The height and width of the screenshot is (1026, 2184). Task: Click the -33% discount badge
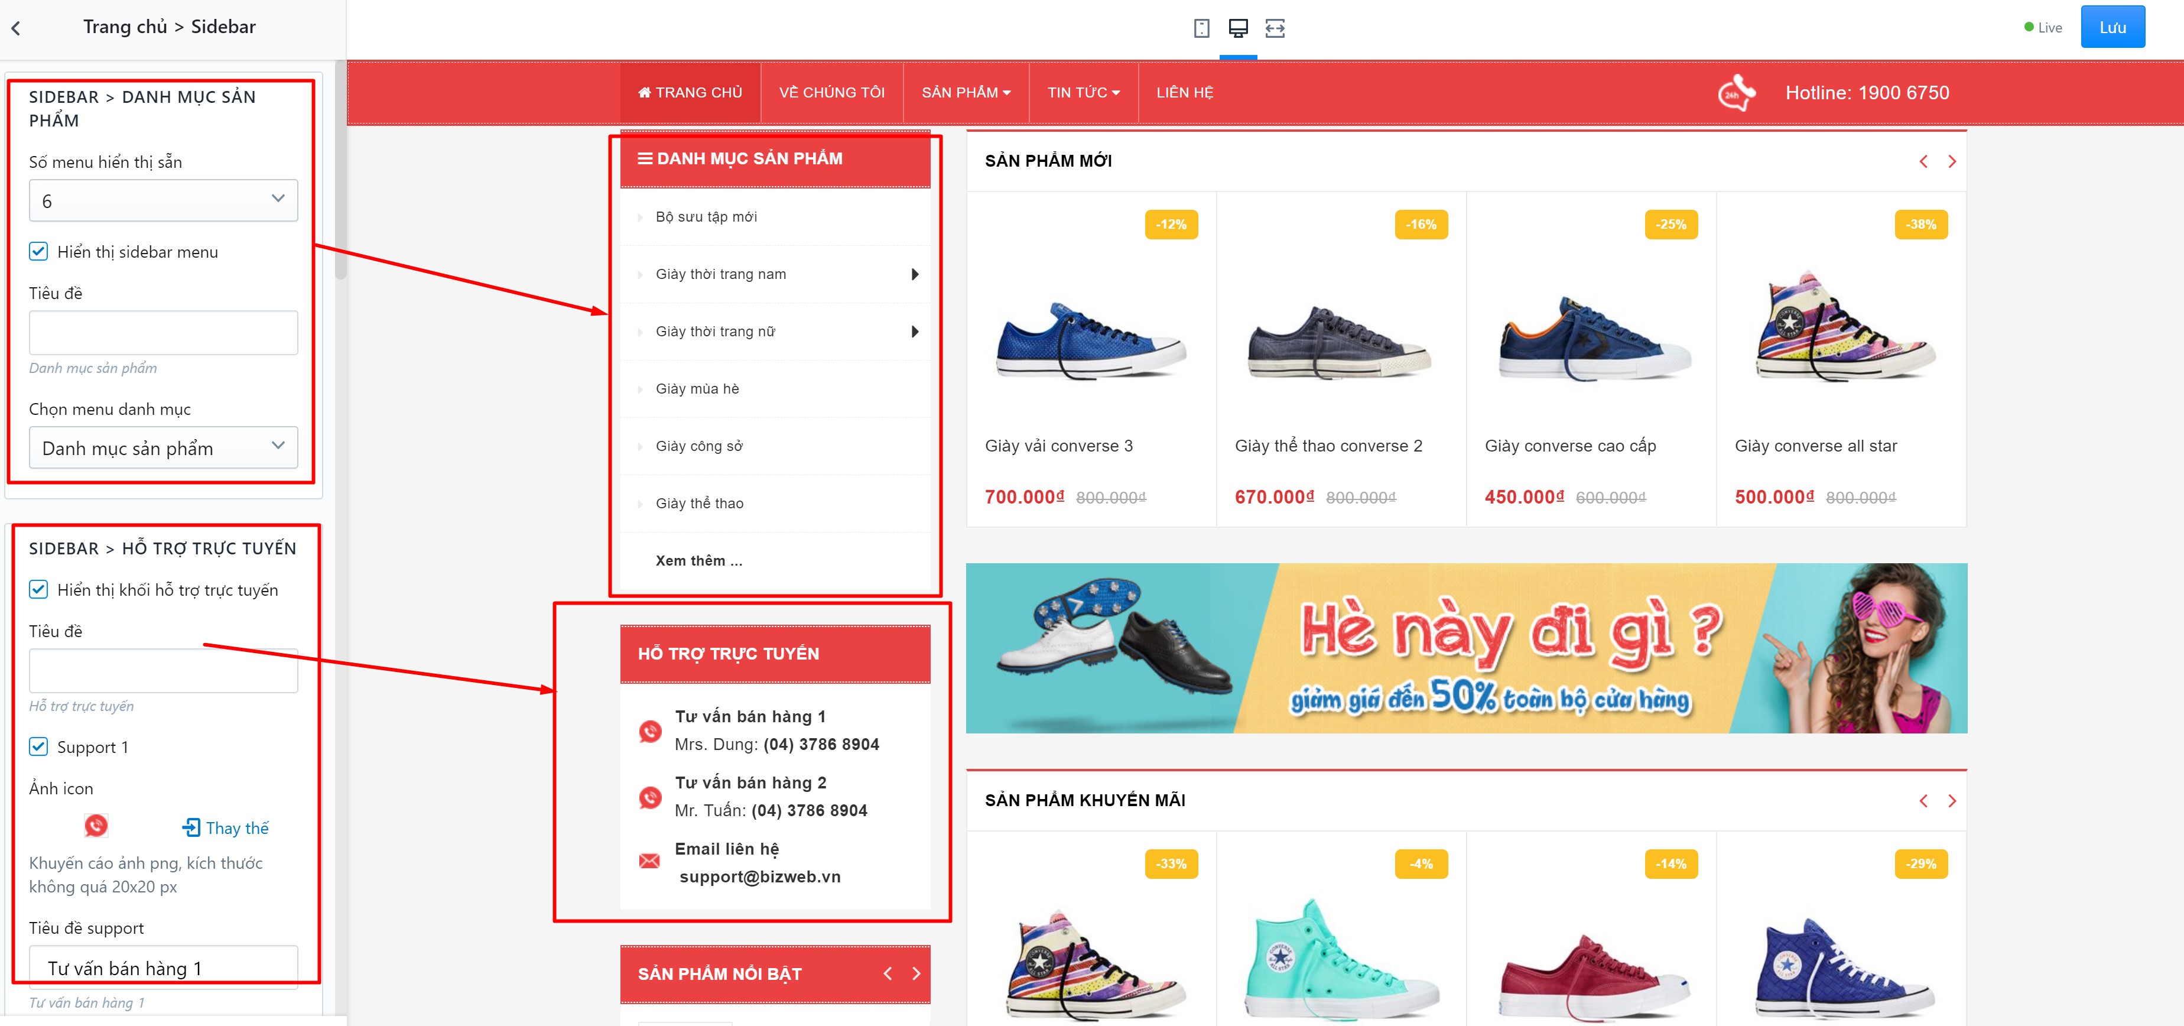pyautogui.click(x=1171, y=864)
